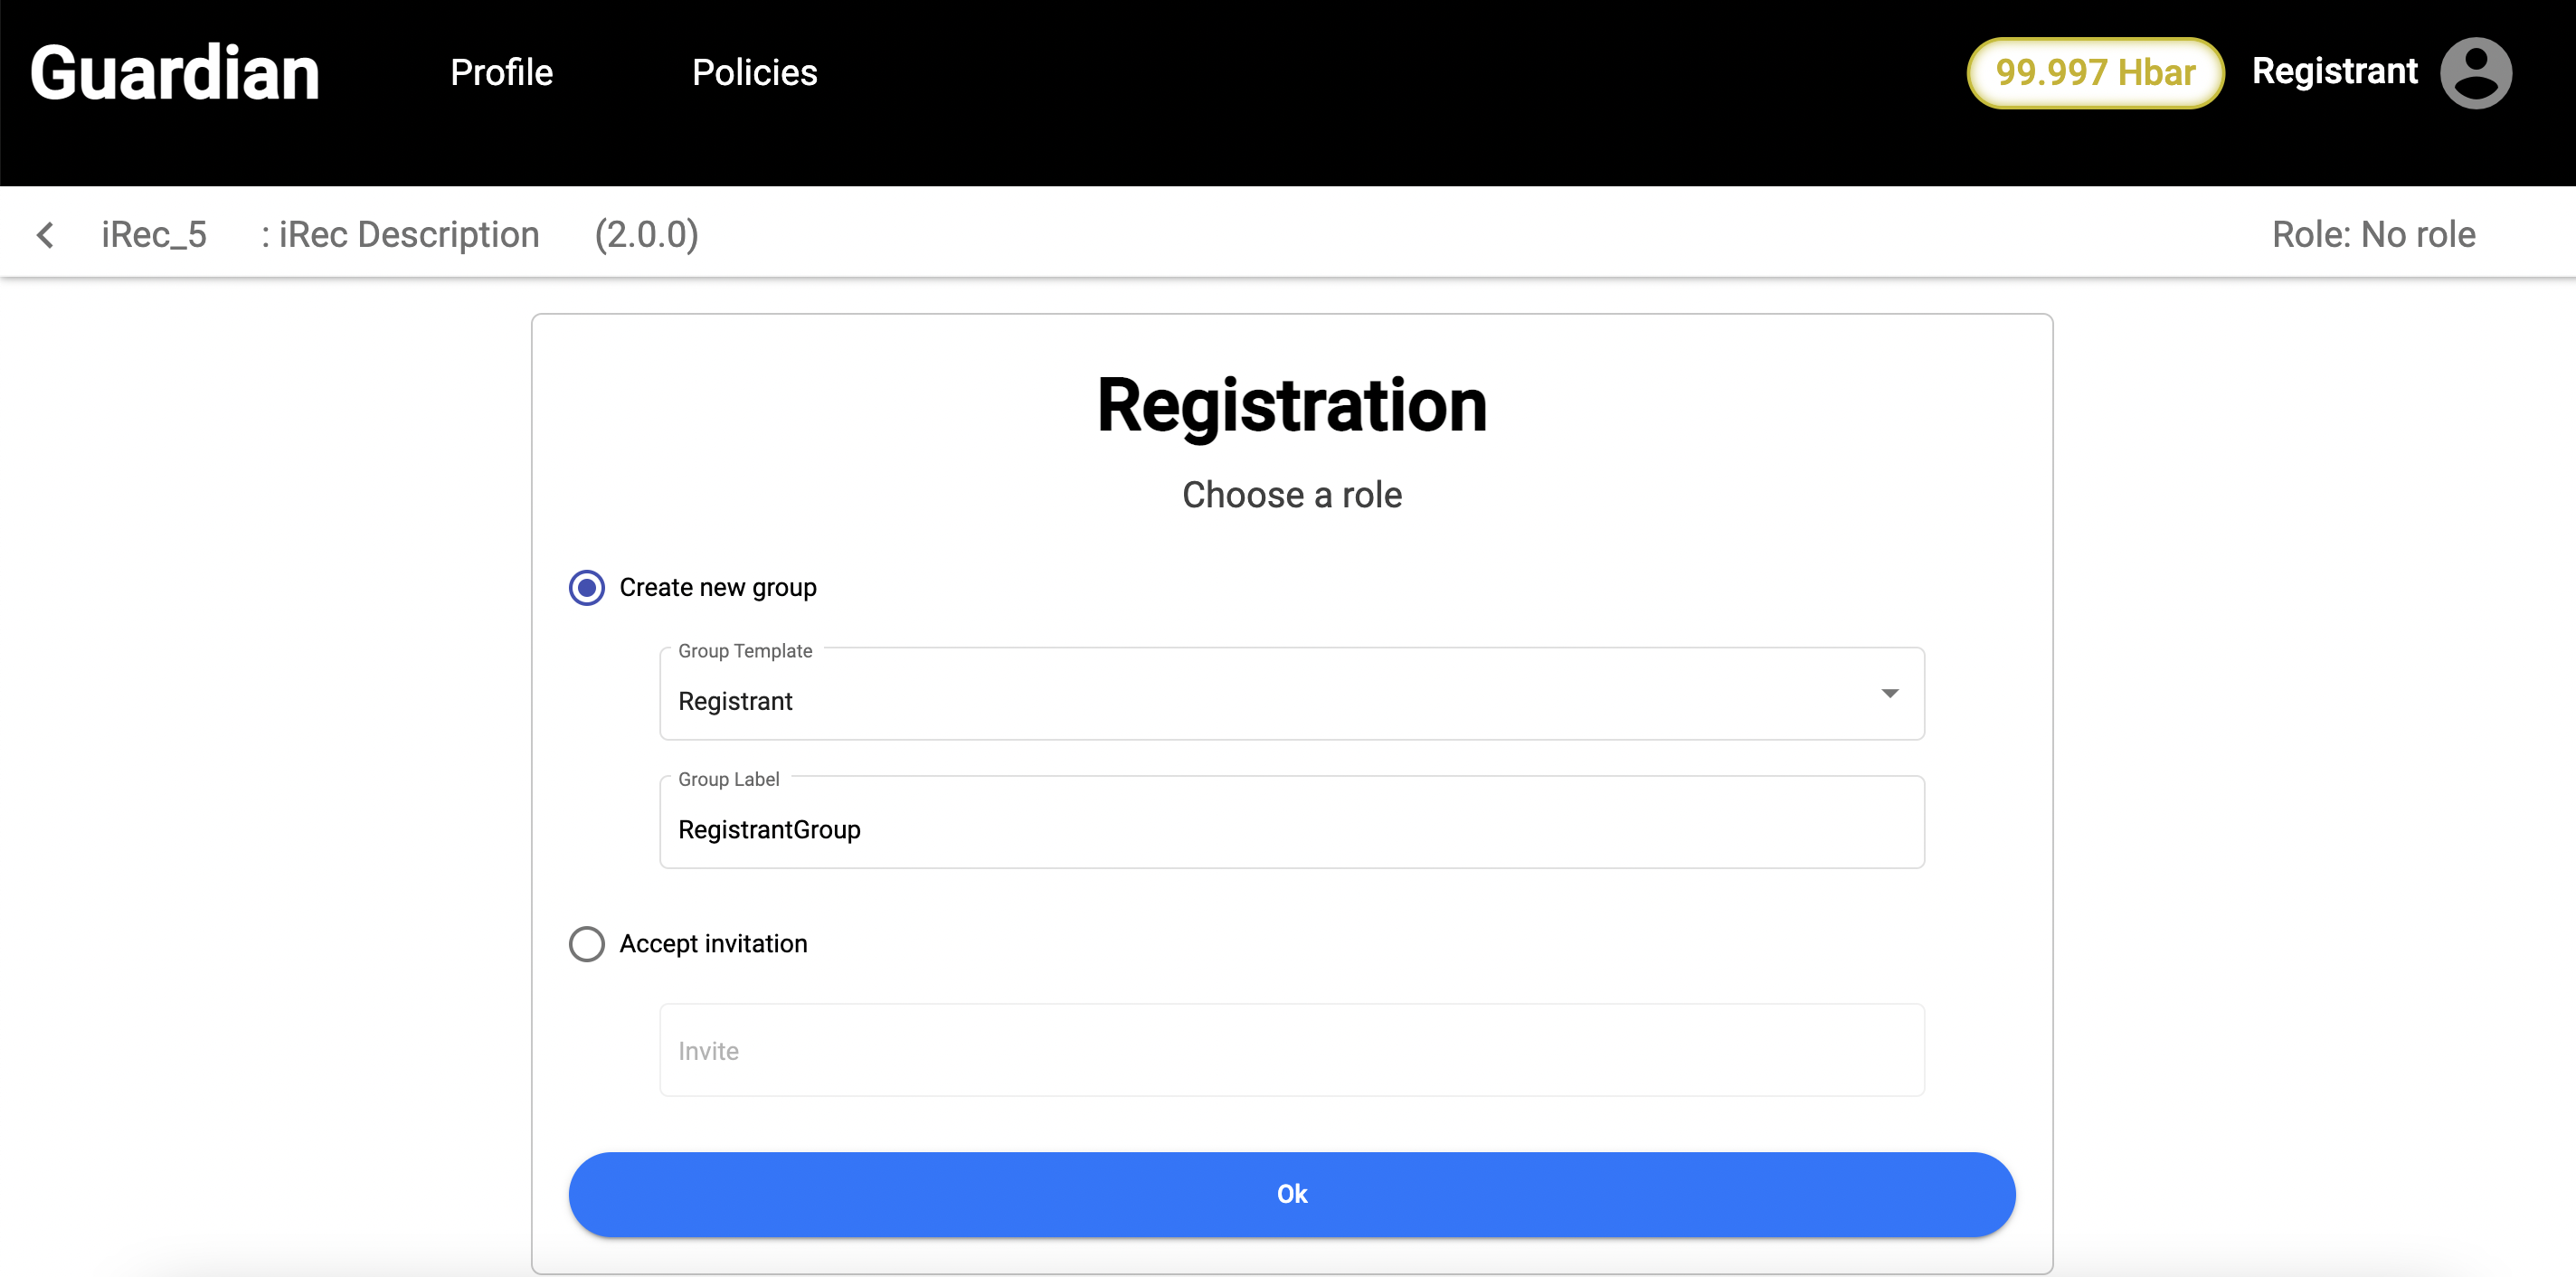The image size is (2576, 1277).
Task: Click the Role: No role indicator
Action: point(2373,235)
